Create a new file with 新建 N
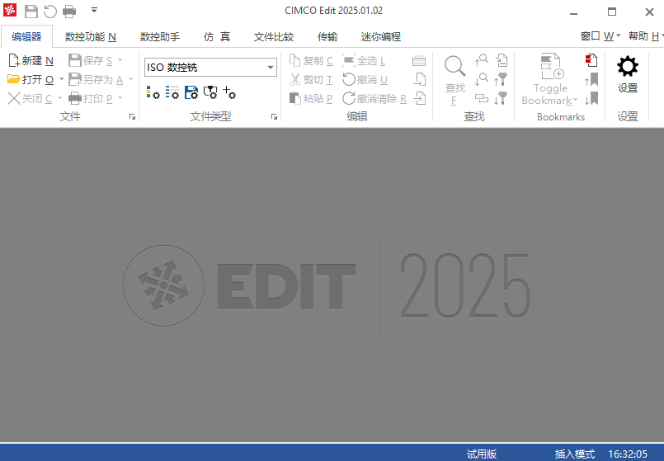This screenshot has width=664, height=461. click(x=31, y=61)
